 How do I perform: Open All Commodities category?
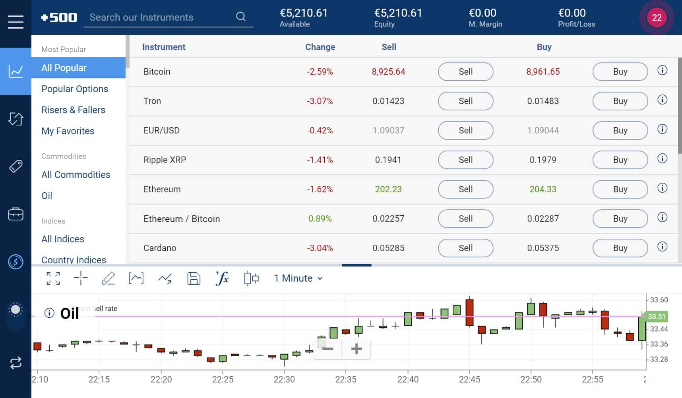pyautogui.click(x=76, y=175)
